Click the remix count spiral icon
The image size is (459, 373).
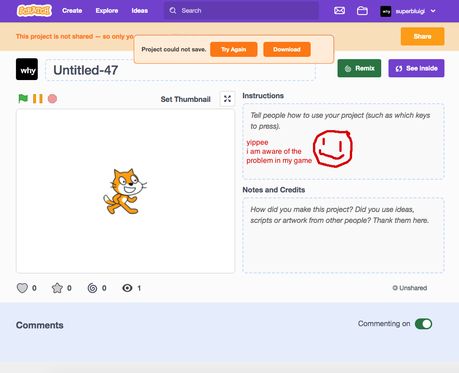pyautogui.click(x=92, y=288)
